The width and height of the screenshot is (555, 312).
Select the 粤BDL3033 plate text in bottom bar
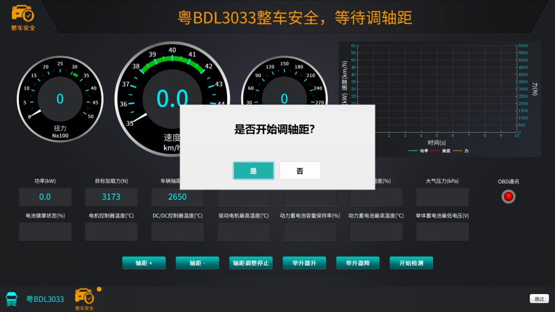pyautogui.click(x=45, y=299)
